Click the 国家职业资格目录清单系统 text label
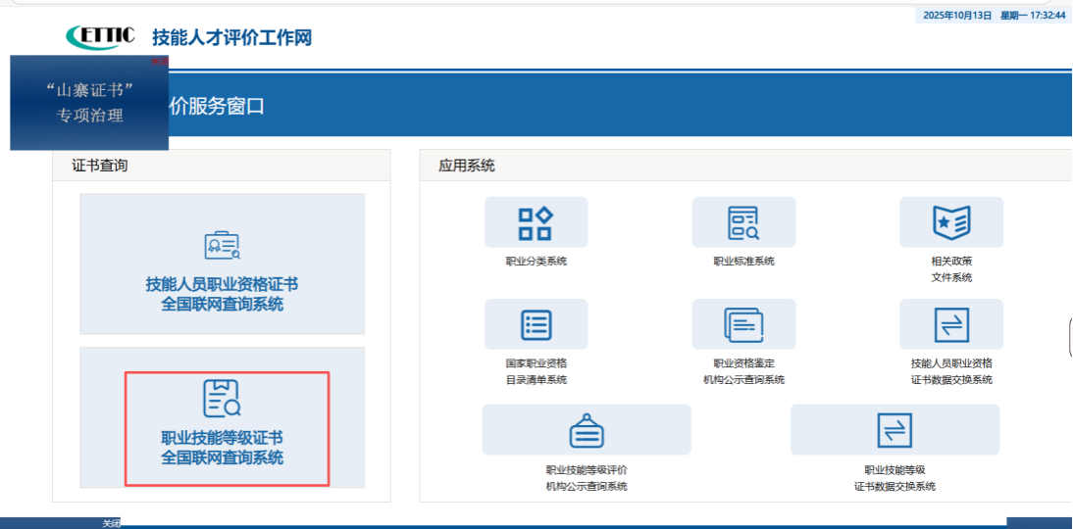The image size is (1073, 529). click(536, 371)
